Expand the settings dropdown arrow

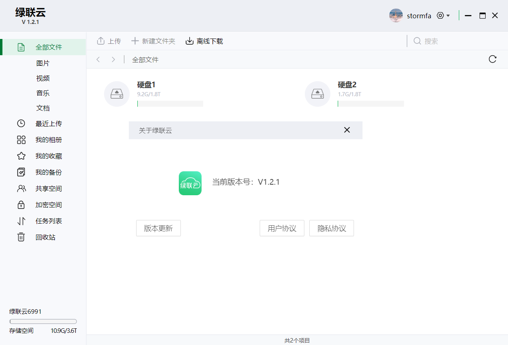tap(448, 16)
